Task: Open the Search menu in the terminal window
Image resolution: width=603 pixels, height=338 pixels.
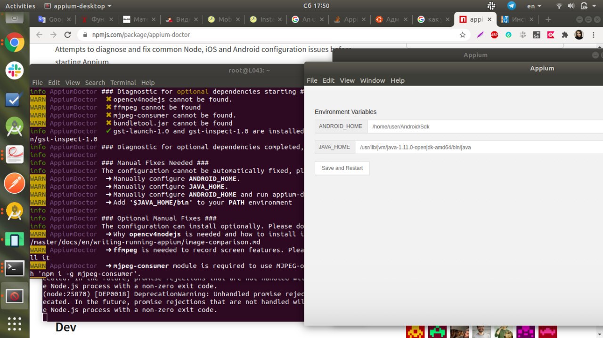Action: pos(95,82)
